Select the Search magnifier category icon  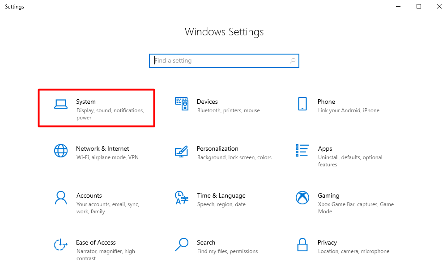click(x=182, y=245)
